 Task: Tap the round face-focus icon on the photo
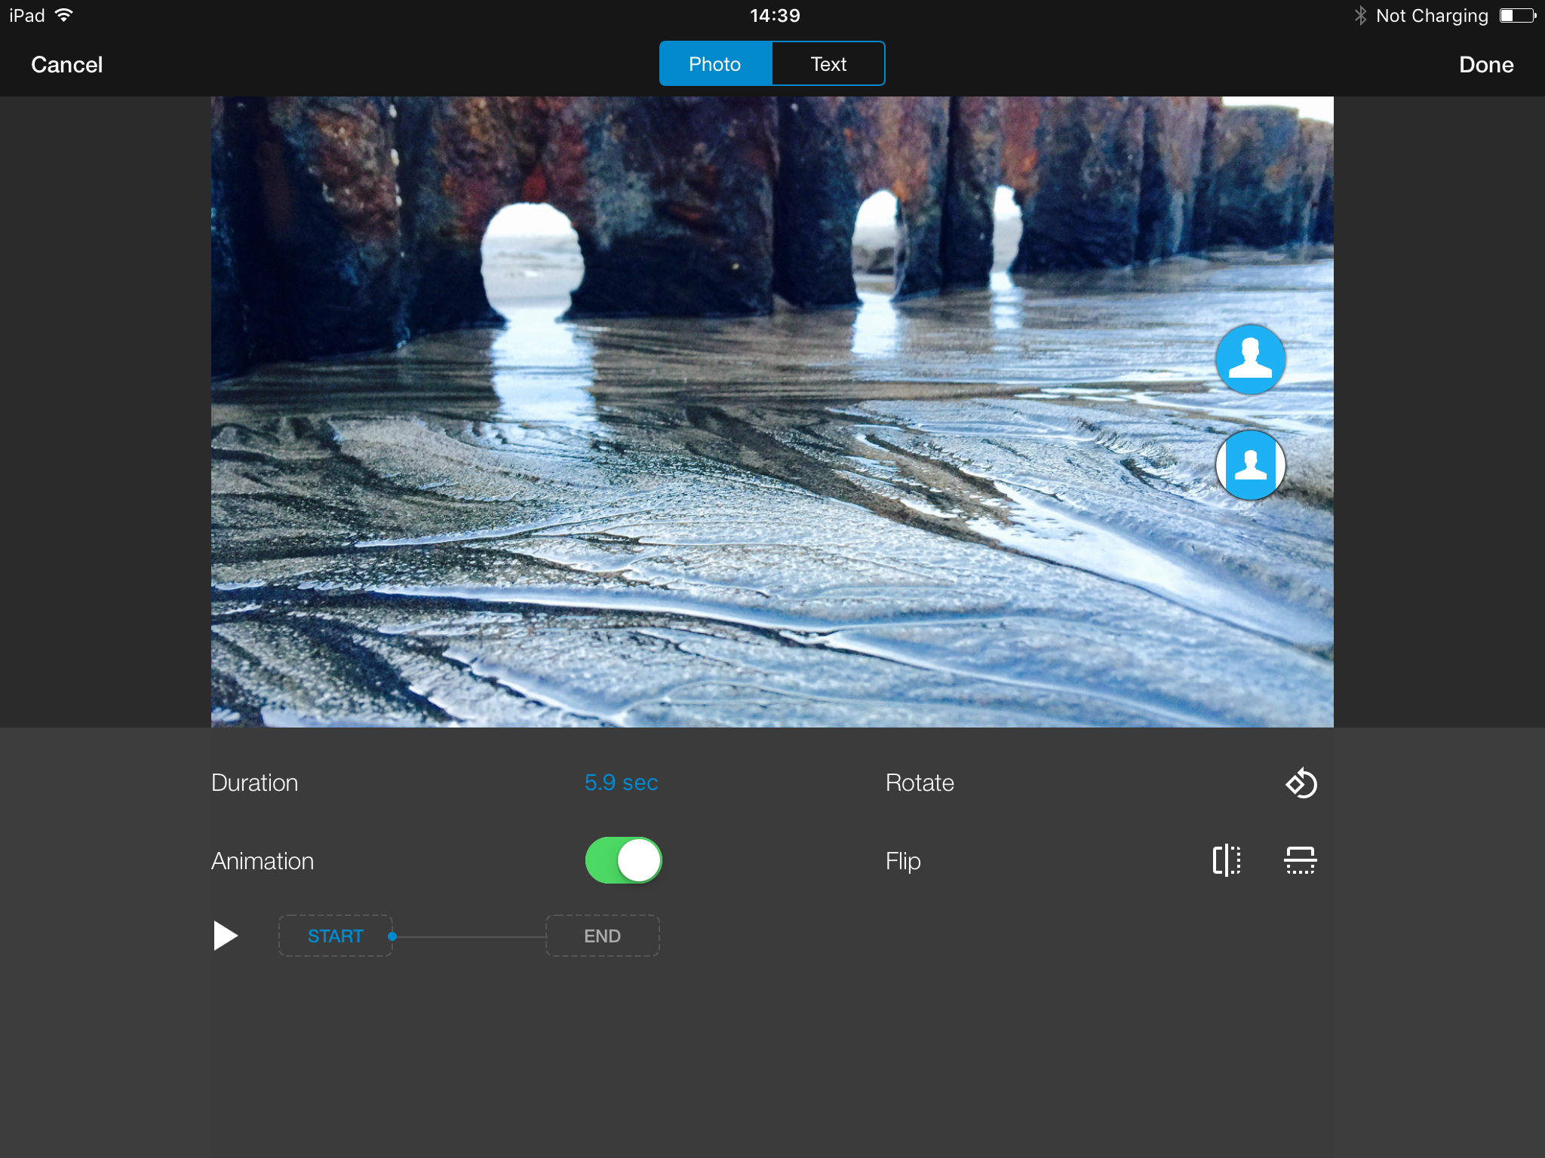pos(1250,360)
